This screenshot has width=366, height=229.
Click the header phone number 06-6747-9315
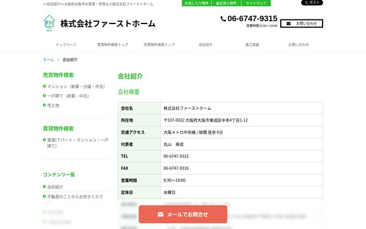click(252, 18)
